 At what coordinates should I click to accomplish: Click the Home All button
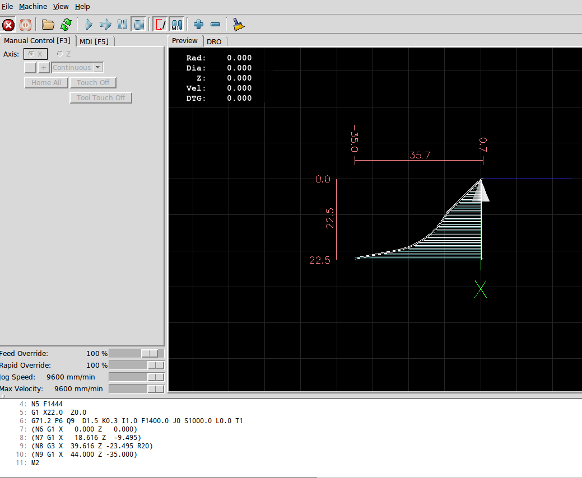click(x=46, y=83)
